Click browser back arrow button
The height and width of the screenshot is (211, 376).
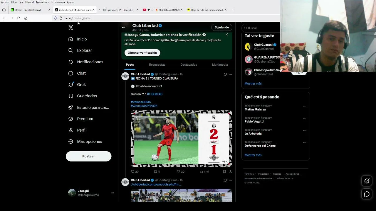[x=5, y=18]
